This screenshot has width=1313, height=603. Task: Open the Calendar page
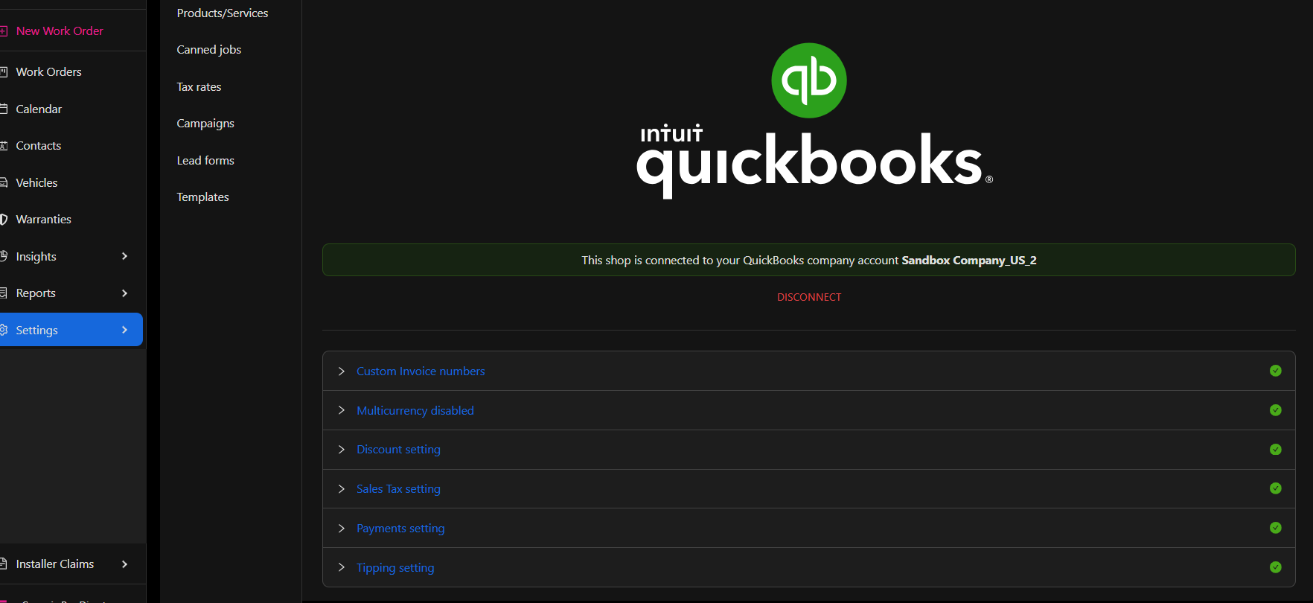(x=39, y=109)
